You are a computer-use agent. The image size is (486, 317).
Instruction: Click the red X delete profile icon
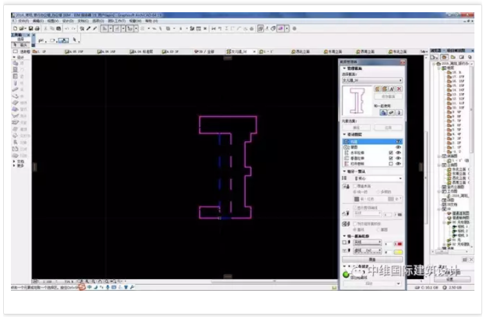[x=399, y=89]
